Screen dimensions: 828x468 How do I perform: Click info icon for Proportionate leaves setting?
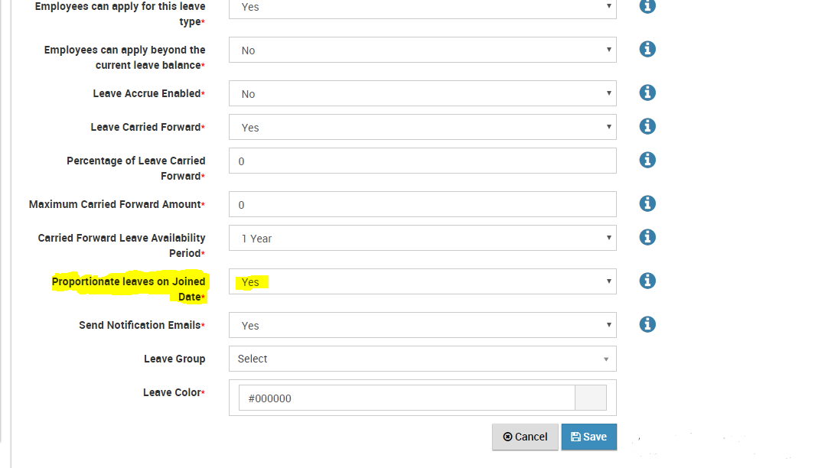pos(647,281)
